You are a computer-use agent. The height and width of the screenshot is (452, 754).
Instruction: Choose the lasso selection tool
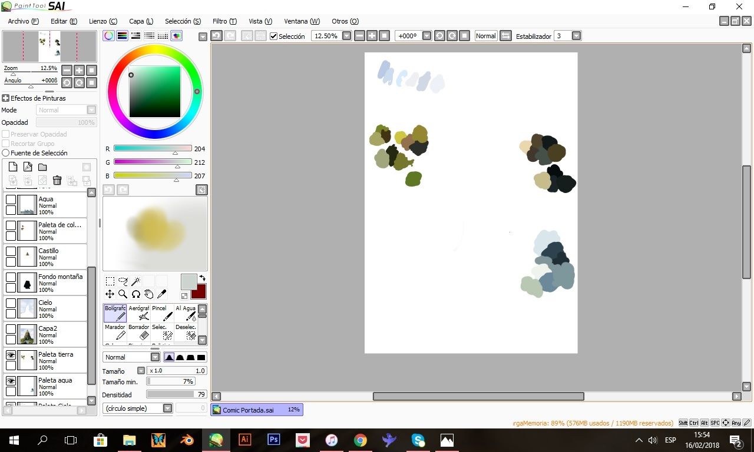123,281
